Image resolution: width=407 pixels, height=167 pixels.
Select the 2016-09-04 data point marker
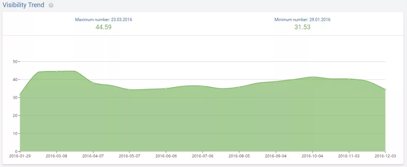pos(276,81)
